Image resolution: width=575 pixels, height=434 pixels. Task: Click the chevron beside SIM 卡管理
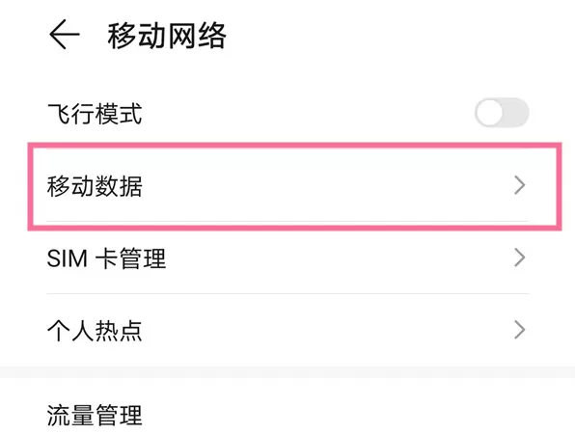[520, 258]
